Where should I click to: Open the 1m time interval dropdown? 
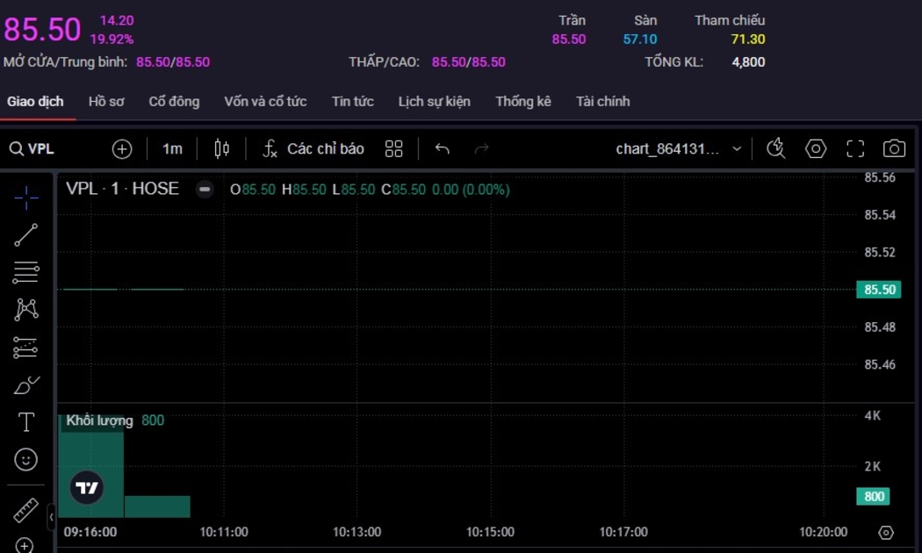coord(172,148)
